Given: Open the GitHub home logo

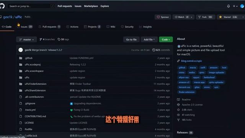Looking at the screenshot, I should (2, 6).
